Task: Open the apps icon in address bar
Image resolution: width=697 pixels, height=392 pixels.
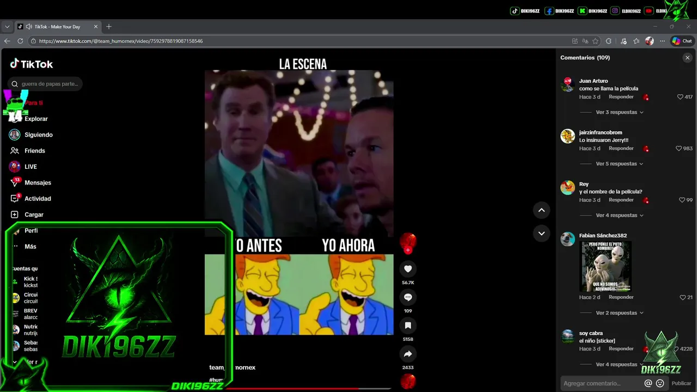Action: tap(575, 41)
